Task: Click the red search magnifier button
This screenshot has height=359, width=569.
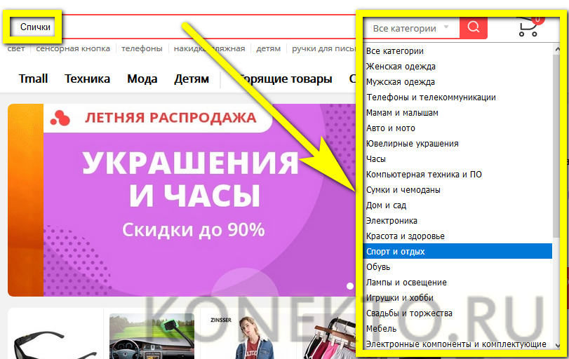Action: pos(474,27)
